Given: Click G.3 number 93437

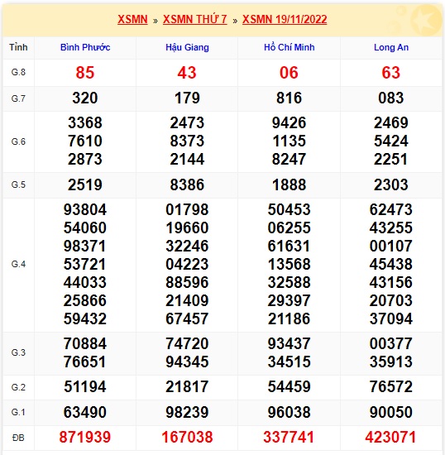Looking at the screenshot, I should point(289,344).
